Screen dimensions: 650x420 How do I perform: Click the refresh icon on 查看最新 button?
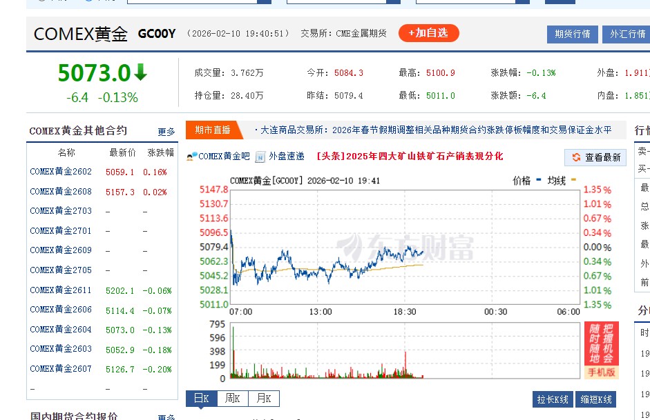pyautogui.click(x=577, y=157)
